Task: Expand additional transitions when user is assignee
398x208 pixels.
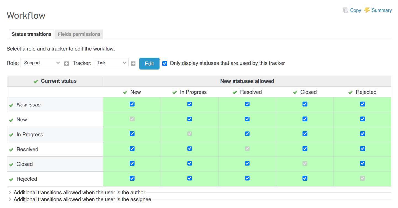Action: [x=82, y=199]
